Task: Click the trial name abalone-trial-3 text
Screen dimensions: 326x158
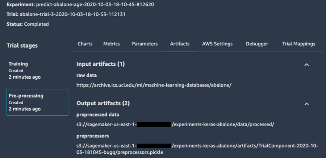Action: pos(72,14)
